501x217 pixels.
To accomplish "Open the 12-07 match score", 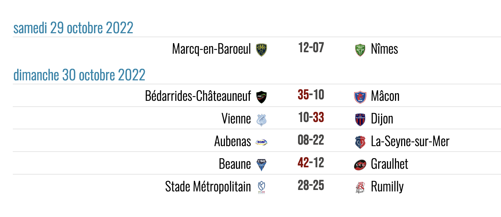I will pyautogui.click(x=311, y=47).
